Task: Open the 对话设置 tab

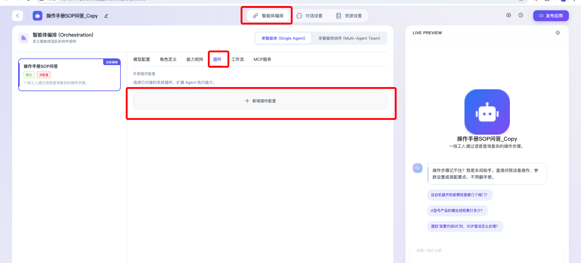Action: 310,16
